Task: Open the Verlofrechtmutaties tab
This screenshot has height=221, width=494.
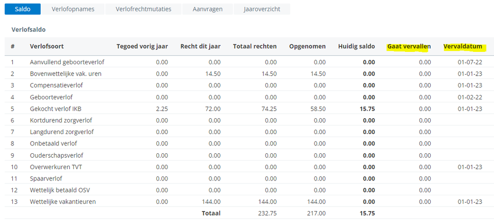Action: click(x=143, y=9)
